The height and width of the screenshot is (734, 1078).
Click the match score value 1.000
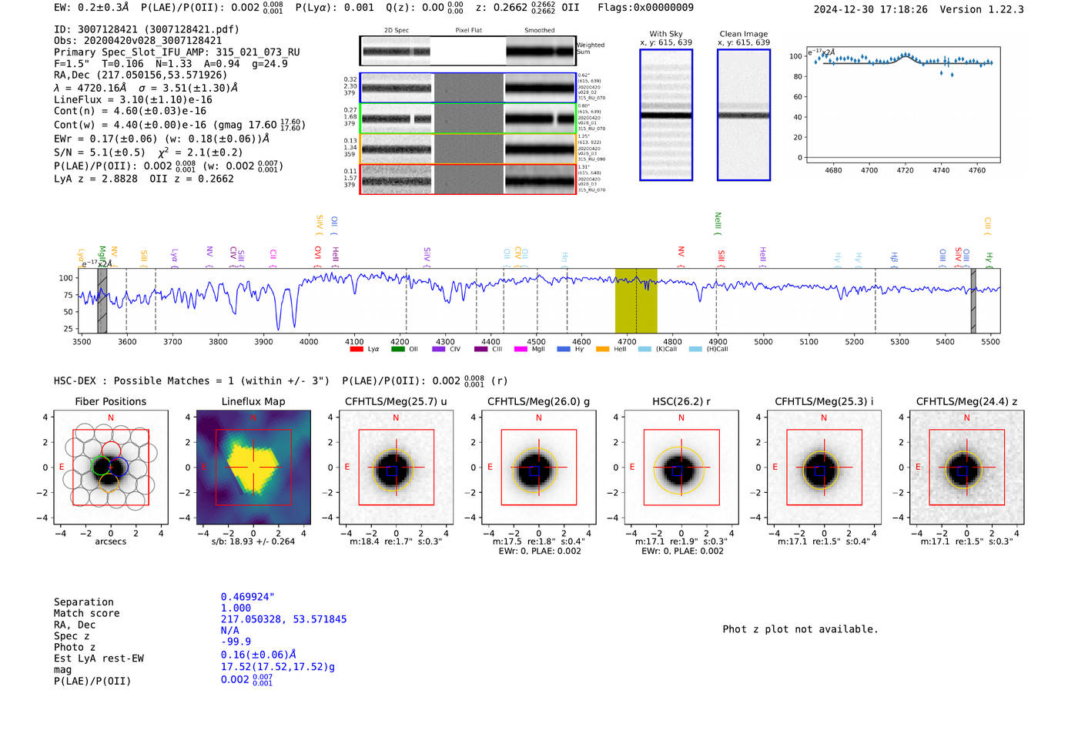[x=236, y=608]
